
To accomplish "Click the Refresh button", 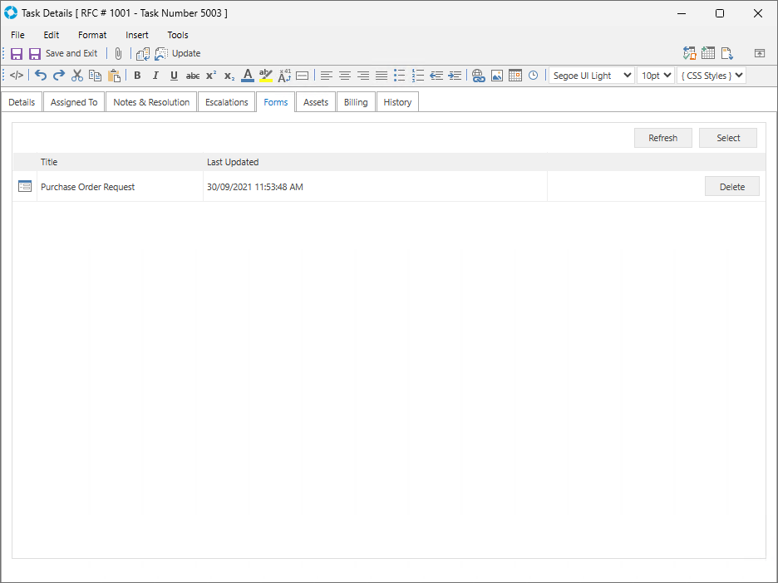I will (662, 138).
